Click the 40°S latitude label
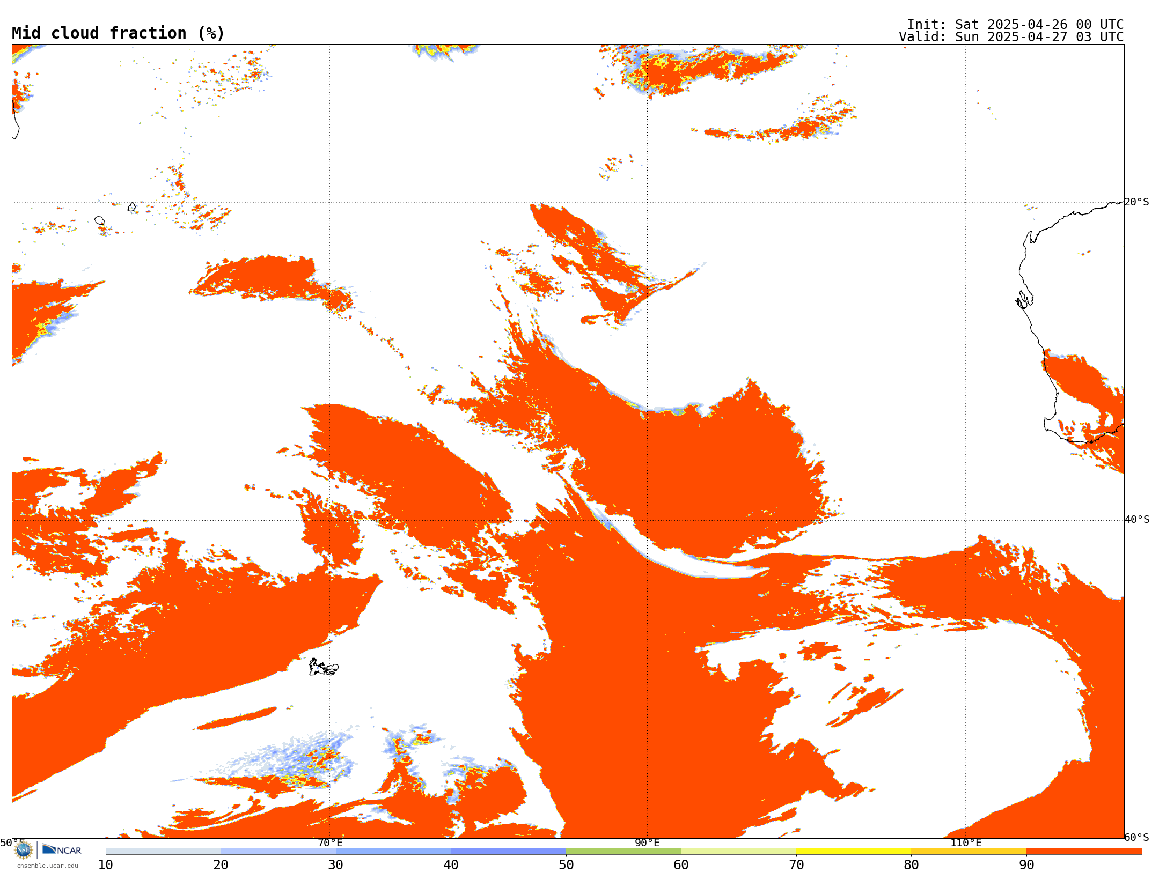Viewport: 1159px width, 872px height. click(x=1137, y=520)
